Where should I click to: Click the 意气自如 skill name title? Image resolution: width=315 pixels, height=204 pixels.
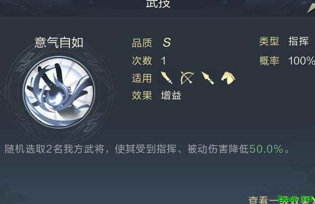click(59, 43)
